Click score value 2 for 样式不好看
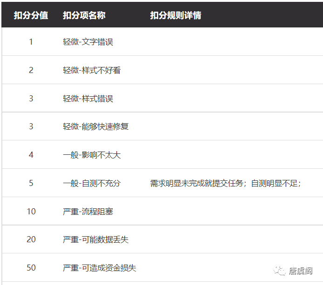This screenshot has width=323, height=285. coord(31,70)
